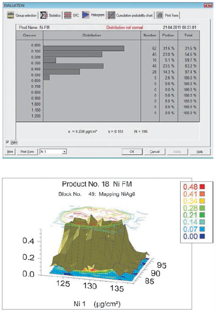Click the 3D surface plot peak
Viewport: 216px width, 314px height.
pos(91,216)
